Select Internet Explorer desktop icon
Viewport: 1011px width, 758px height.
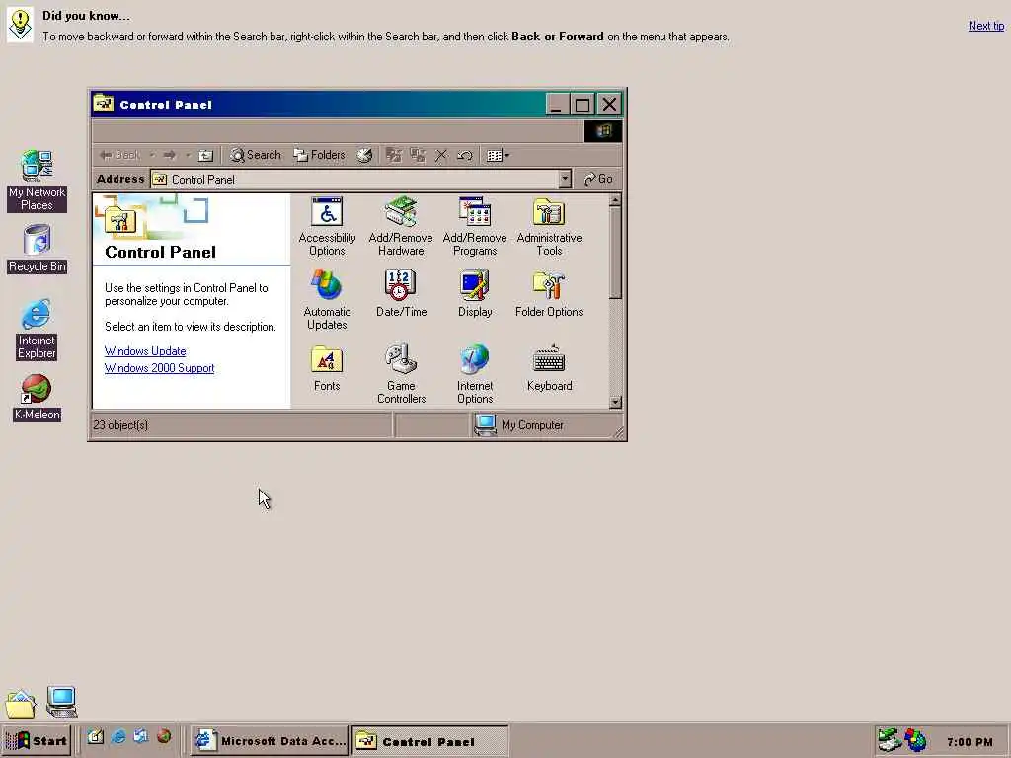[37, 329]
